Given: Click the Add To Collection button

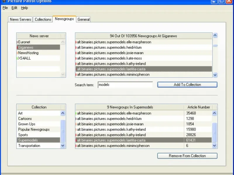Looking at the screenshot, I should coord(187,85).
